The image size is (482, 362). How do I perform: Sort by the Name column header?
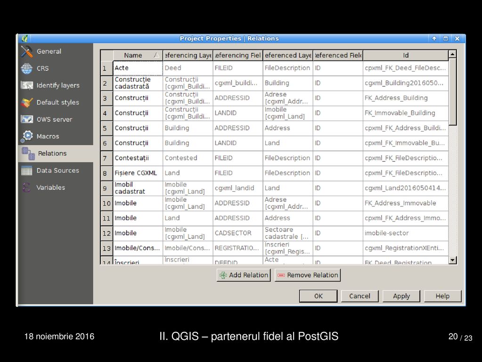pos(138,55)
